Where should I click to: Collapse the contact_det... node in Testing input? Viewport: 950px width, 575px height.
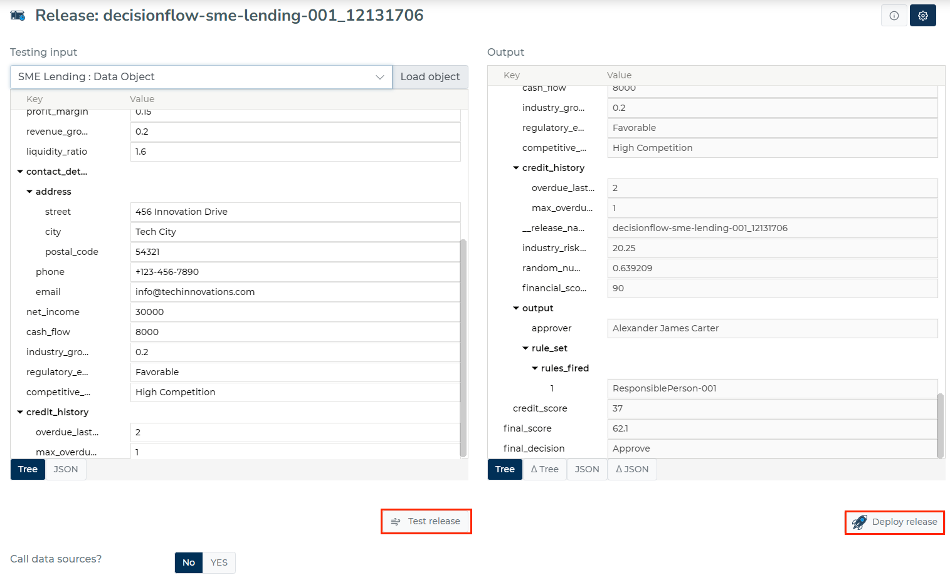20,172
